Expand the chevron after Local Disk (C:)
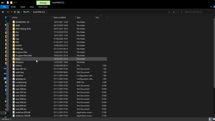 click(47, 12)
